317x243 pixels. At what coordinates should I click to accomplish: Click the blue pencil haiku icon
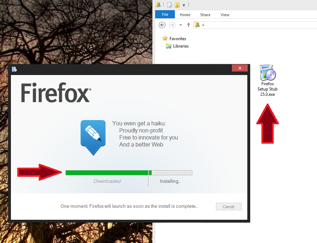pyautogui.click(x=93, y=138)
